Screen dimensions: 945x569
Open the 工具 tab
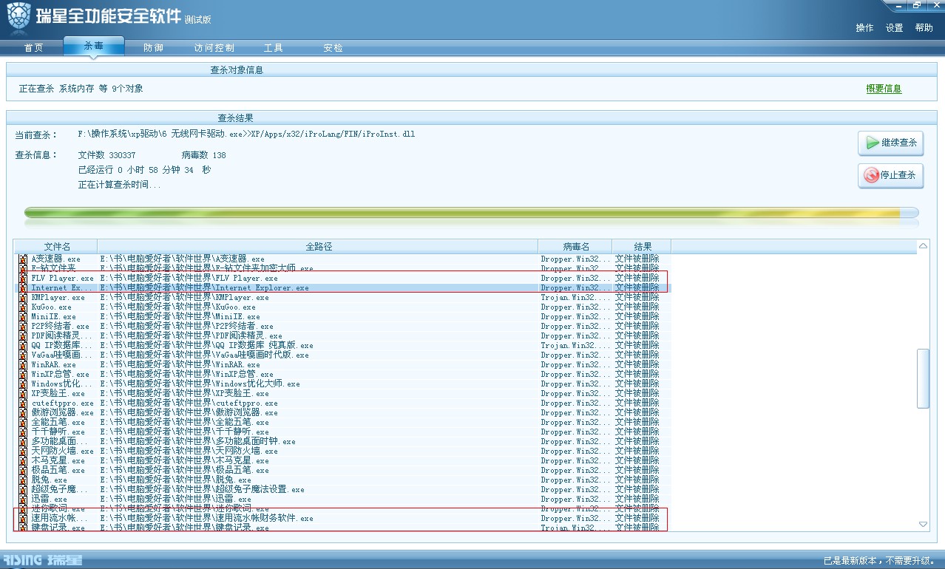click(274, 48)
